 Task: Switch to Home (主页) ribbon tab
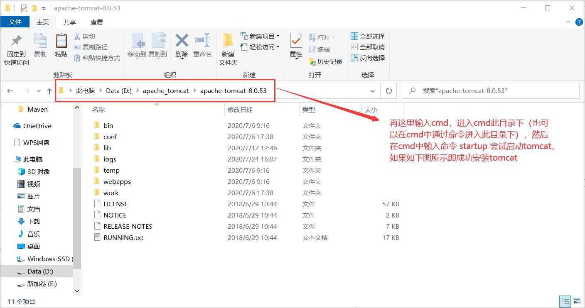[43, 22]
